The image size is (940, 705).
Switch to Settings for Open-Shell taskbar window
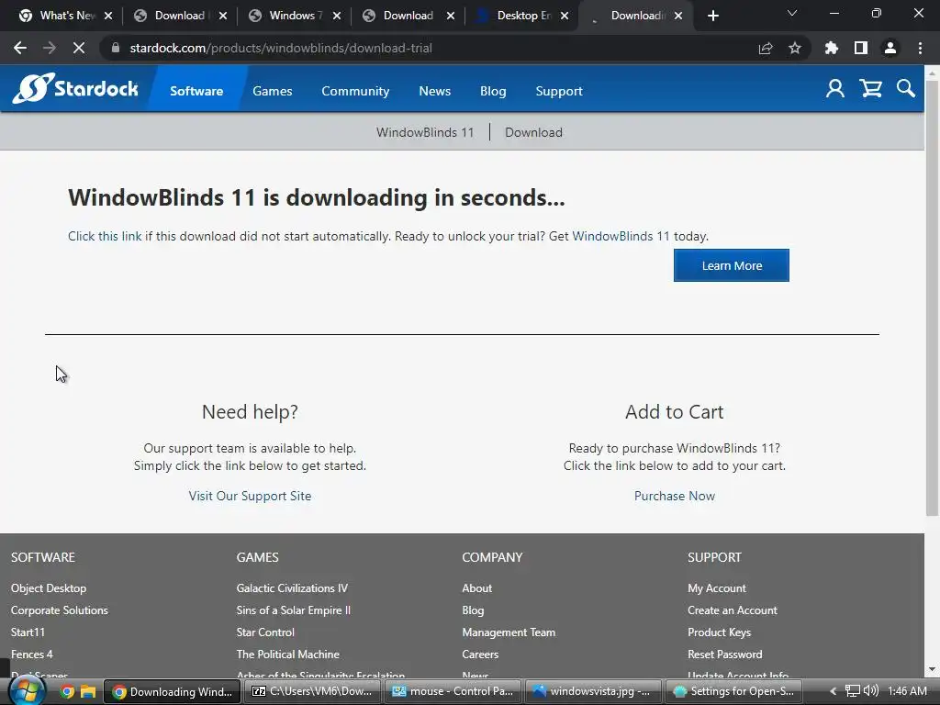click(x=733, y=691)
